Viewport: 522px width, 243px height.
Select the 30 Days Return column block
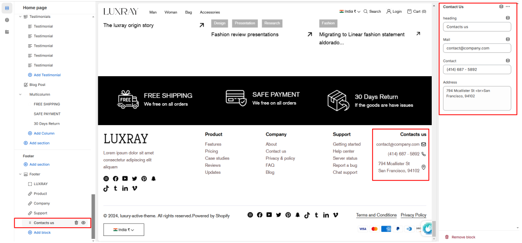coord(47,124)
